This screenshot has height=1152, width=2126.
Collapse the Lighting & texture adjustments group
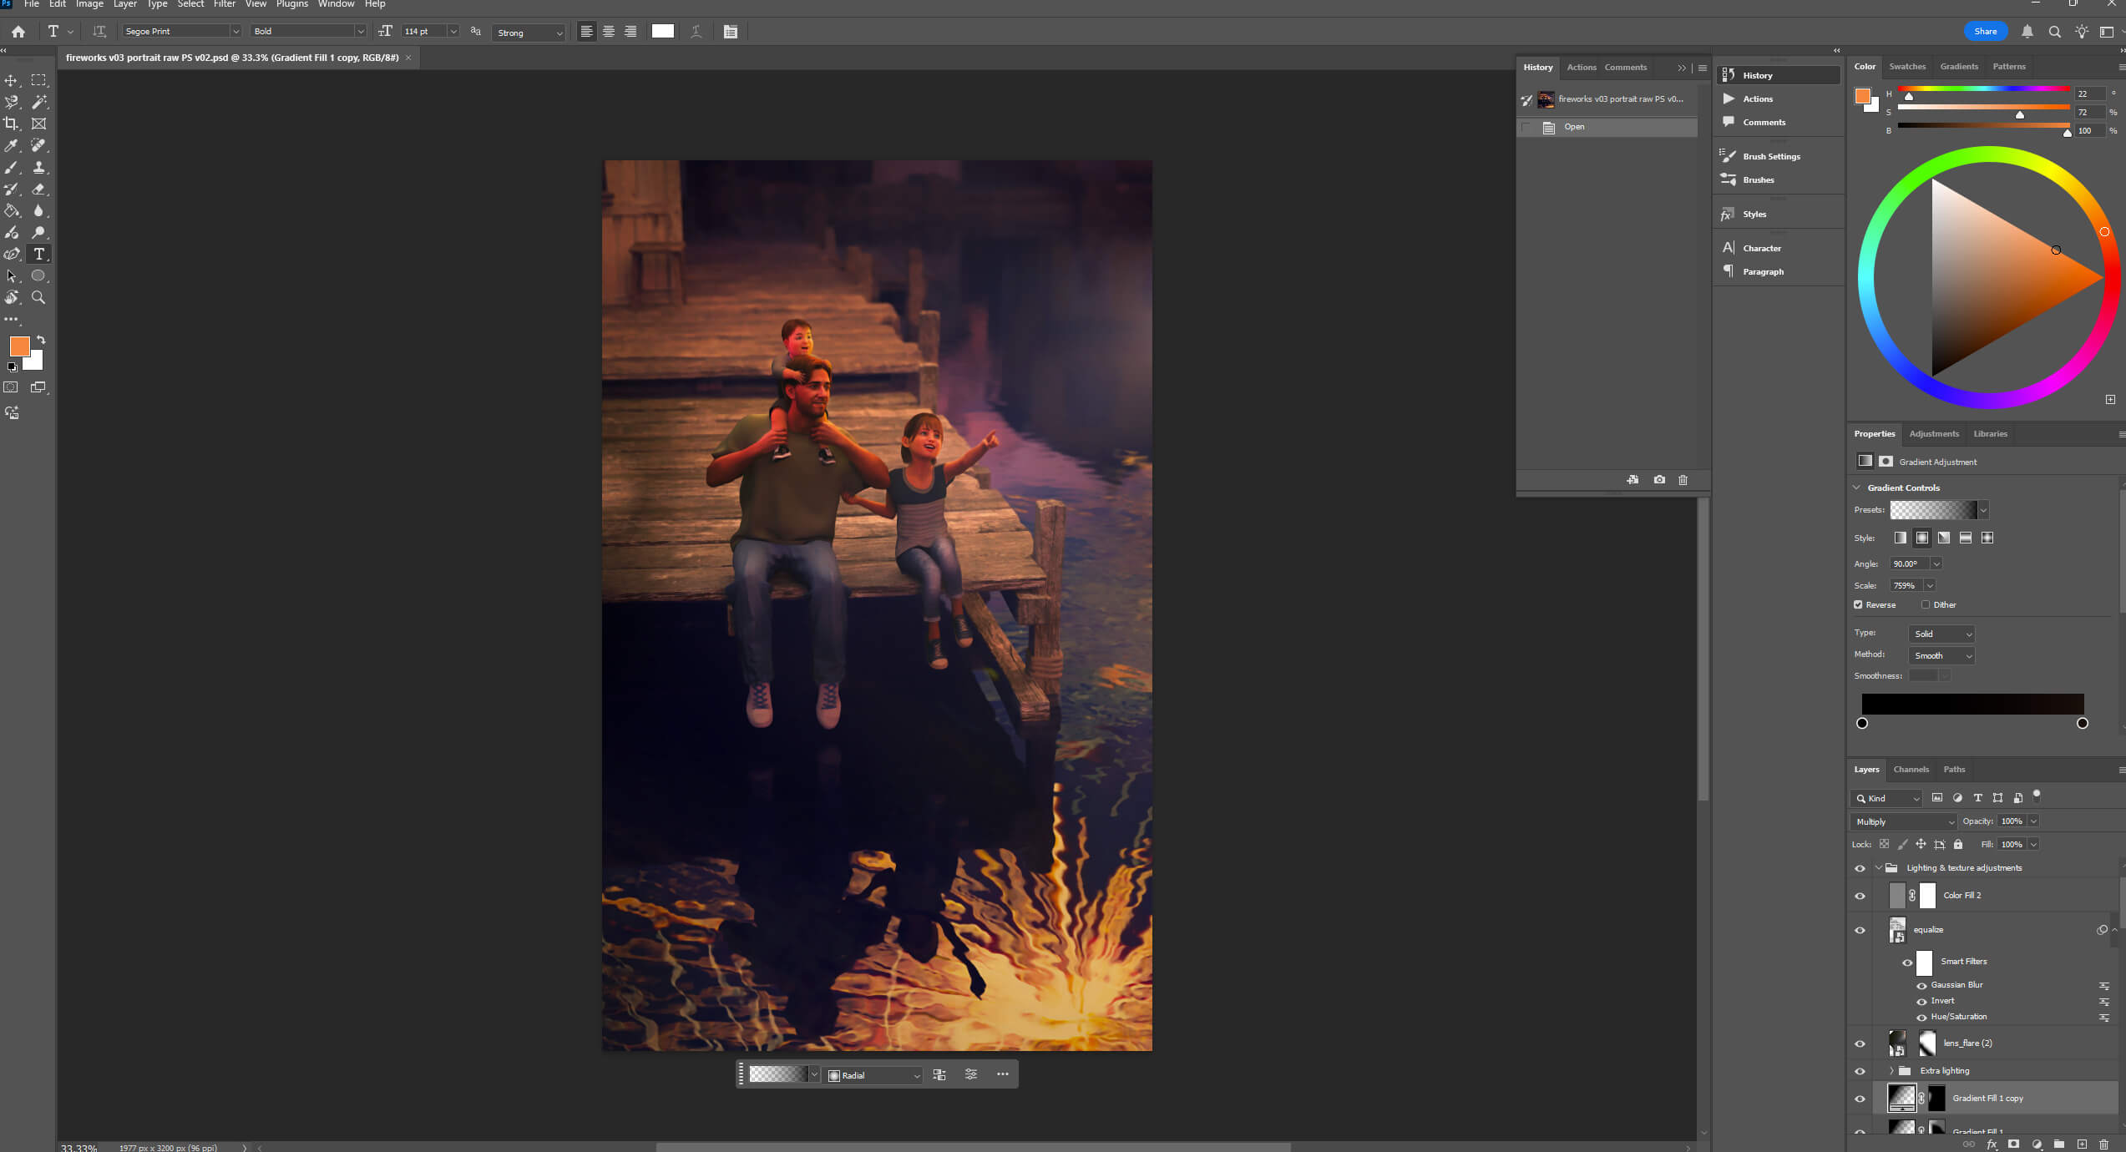1879,868
